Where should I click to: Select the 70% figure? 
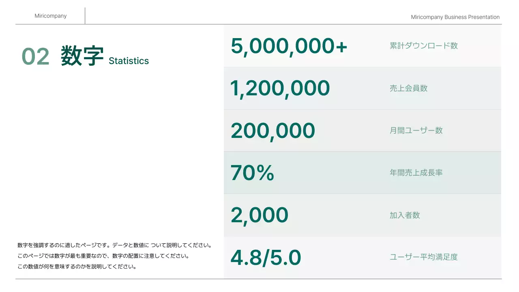252,173
